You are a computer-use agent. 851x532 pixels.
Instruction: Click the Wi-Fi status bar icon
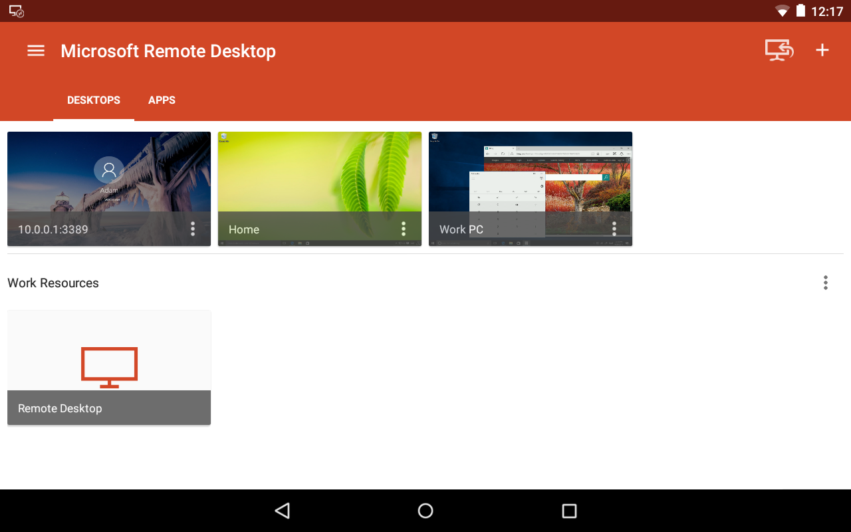[781, 11]
